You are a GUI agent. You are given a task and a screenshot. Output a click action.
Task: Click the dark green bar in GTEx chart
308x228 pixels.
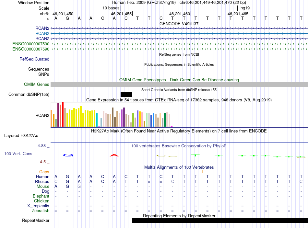[165, 120]
